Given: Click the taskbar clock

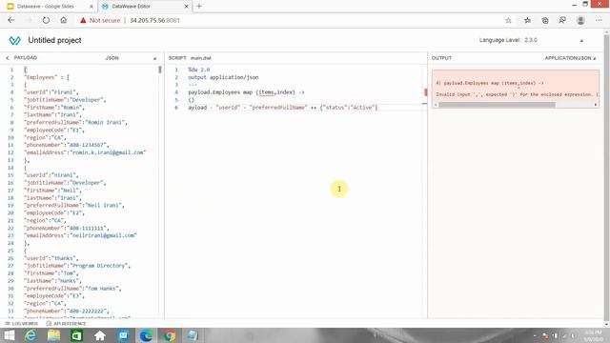Looking at the screenshot, I should 593,335.
